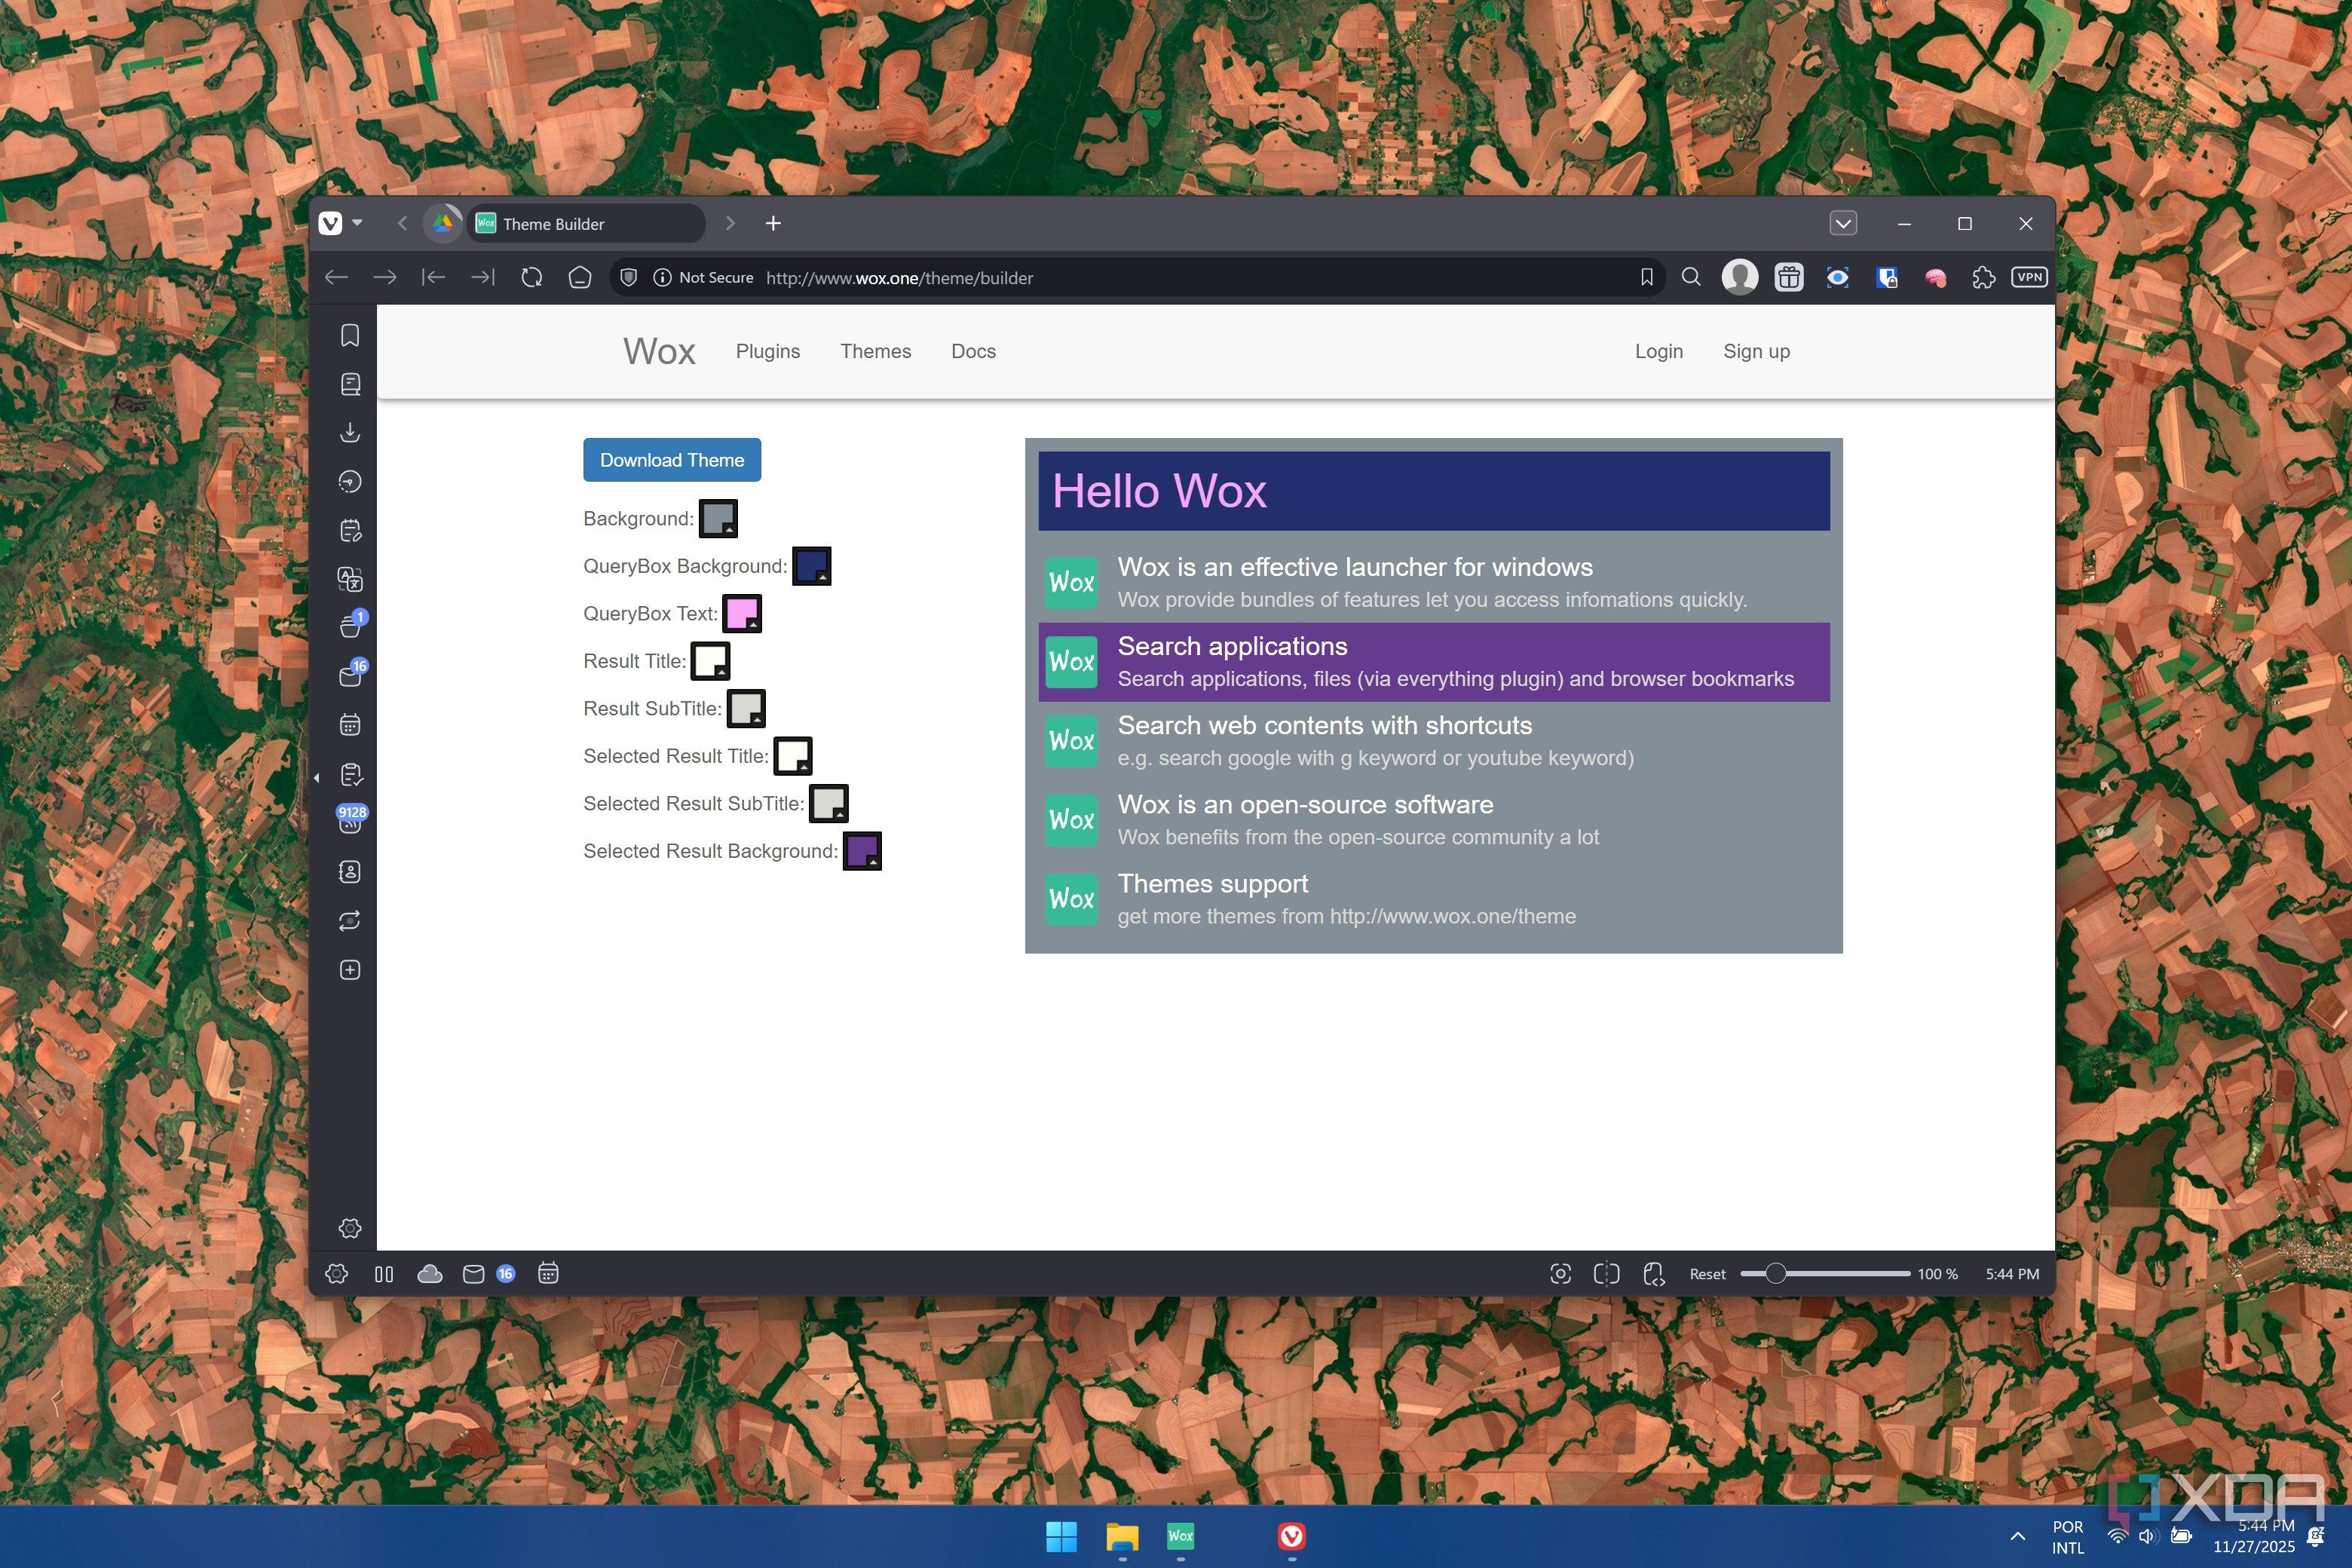Click the Wox logo link

pyautogui.click(x=659, y=351)
